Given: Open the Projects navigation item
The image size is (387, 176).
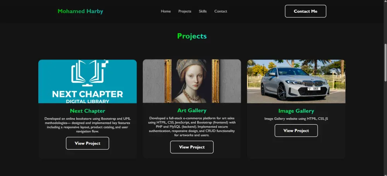Looking at the screenshot, I should coord(185,11).
